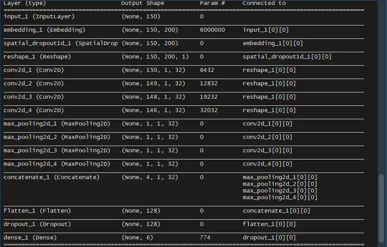Click 'flatten_1 (Flatten)' layer name
This screenshot has width=387, height=247.
37,211
